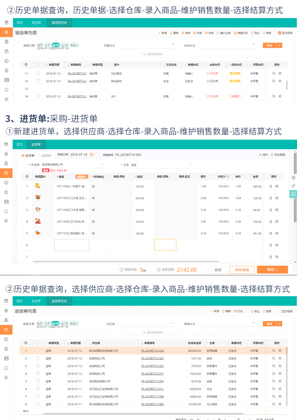Open link PS-20180711-025
Screen dimensions: 297x420
tap(153, 381)
